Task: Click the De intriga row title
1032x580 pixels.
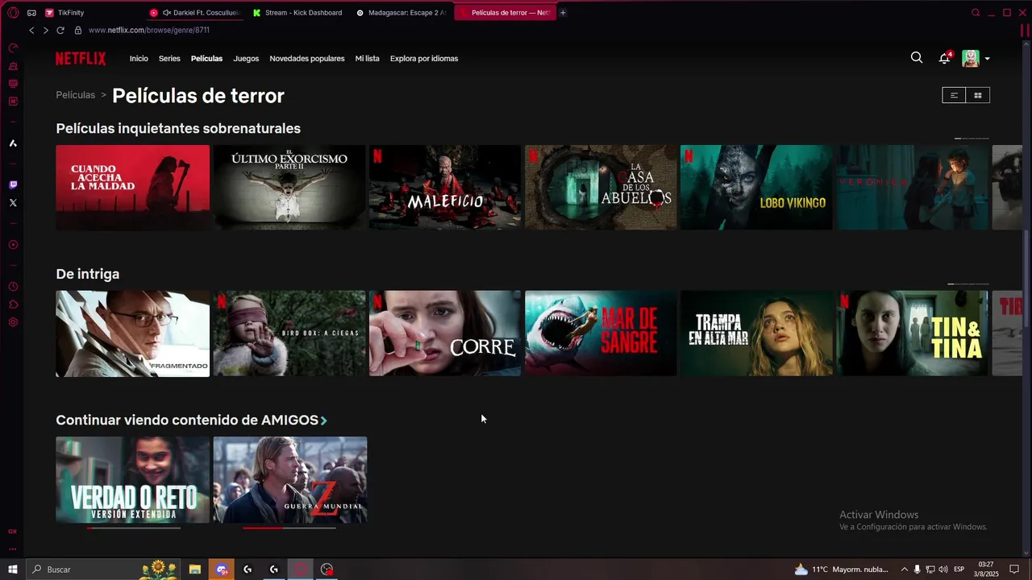Action: pyautogui.click(x=87, y=274)
